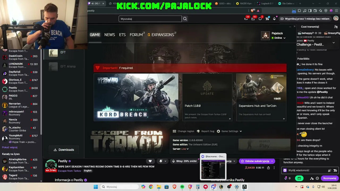Open File Explorer from the taskbar
The width and height of the screenshot is (340, 191).
(159, 187)
